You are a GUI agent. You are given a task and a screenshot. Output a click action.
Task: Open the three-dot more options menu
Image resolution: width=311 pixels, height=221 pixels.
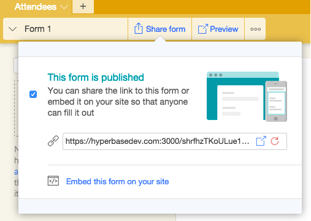point(255,29)
